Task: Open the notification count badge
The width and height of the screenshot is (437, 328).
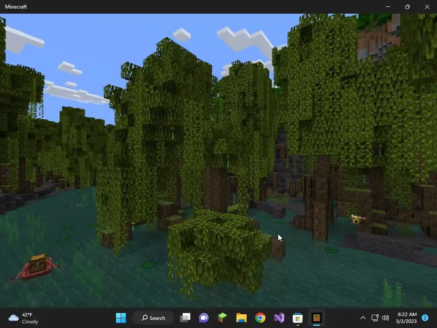Action: (425, 318)
